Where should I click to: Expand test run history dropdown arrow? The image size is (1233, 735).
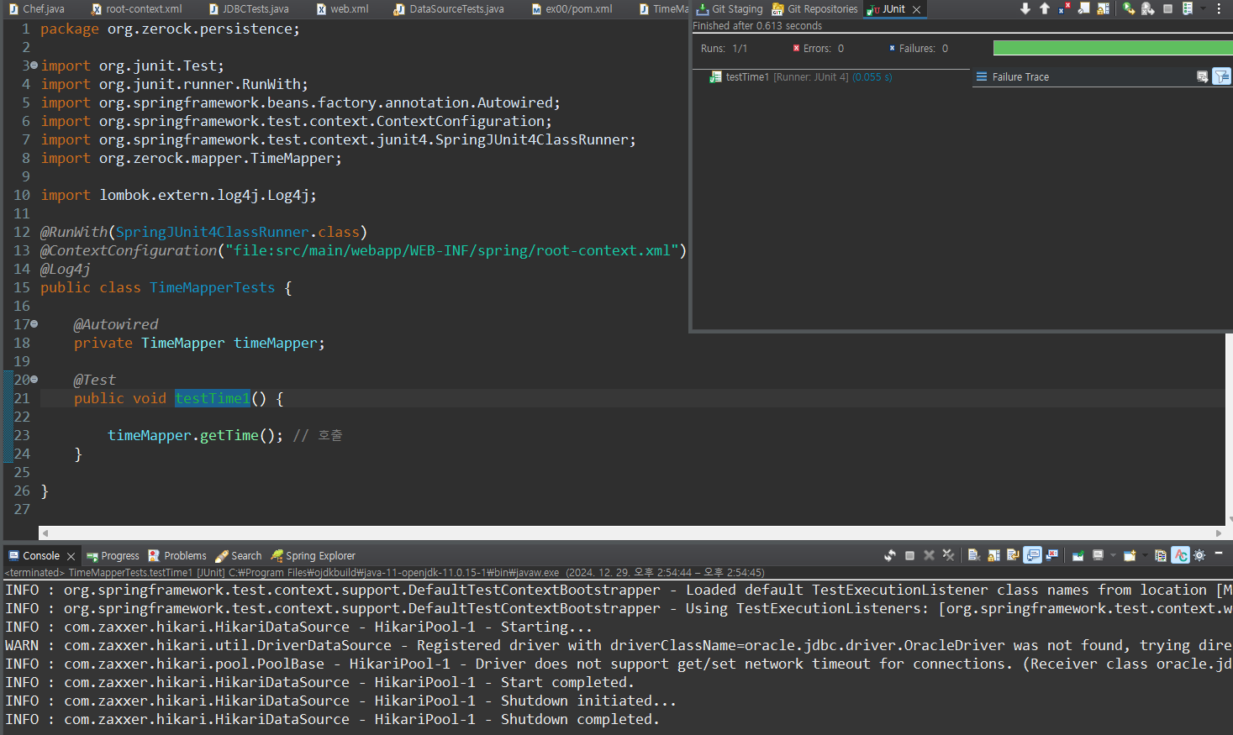(x=1203, y=8)
